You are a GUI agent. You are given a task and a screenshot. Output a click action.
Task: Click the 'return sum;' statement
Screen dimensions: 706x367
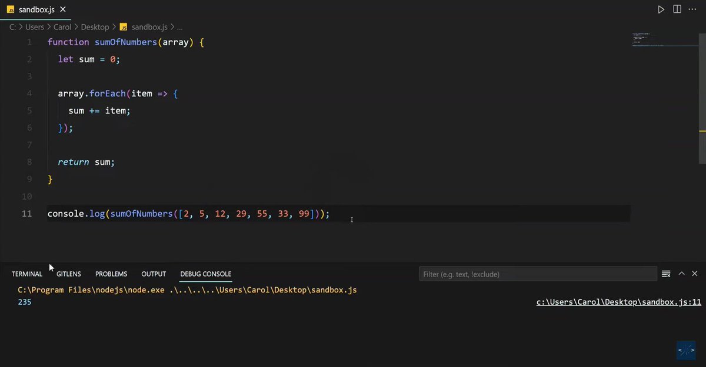[x=86, y=162]
